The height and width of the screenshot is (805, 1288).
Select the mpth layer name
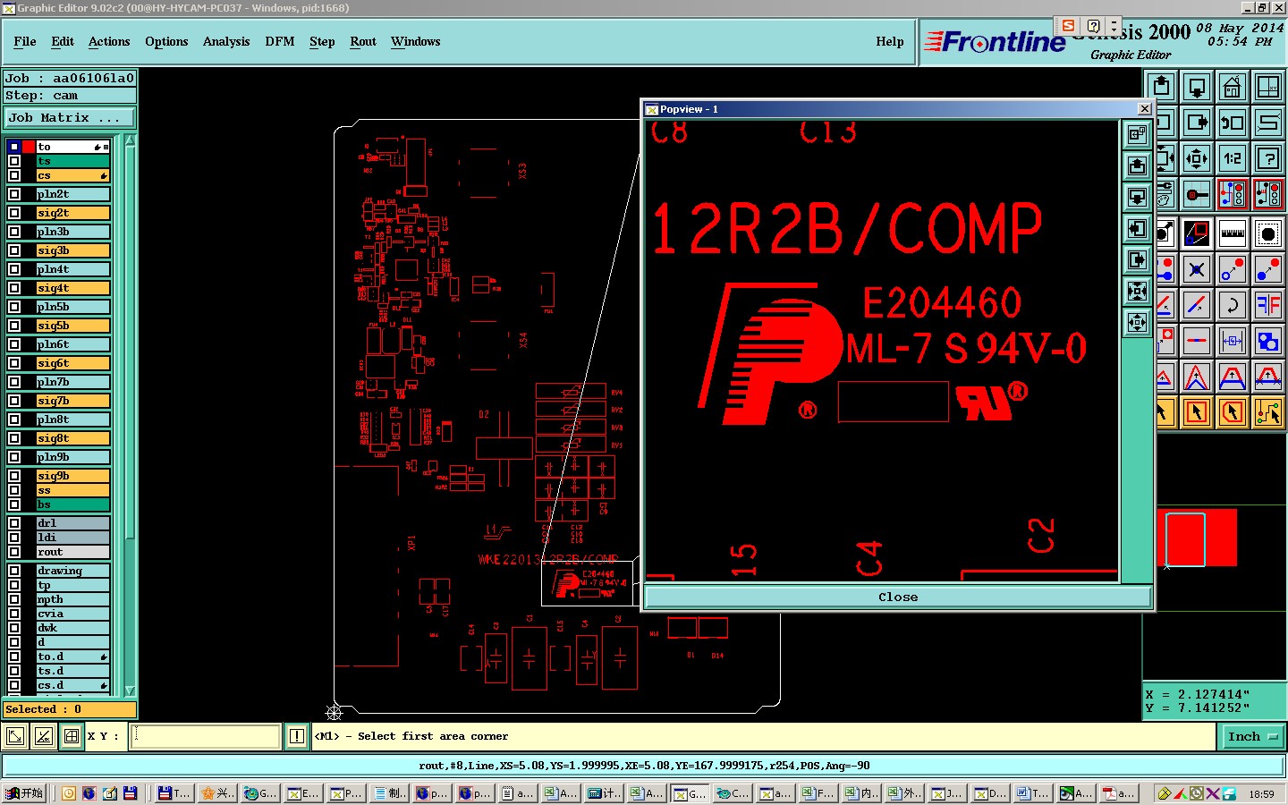[72, 599]
